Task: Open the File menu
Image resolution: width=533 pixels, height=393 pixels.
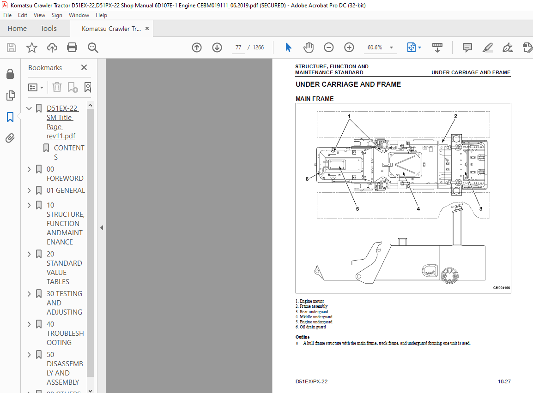Action: pos(7,15)
